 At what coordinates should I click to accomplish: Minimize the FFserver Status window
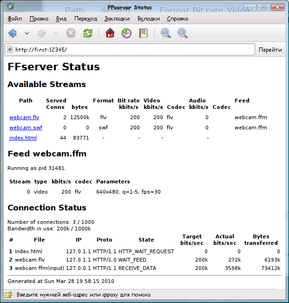pos(250,7)
